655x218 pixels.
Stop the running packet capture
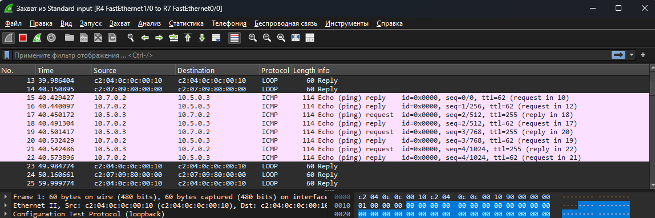(x=23, y=38)
